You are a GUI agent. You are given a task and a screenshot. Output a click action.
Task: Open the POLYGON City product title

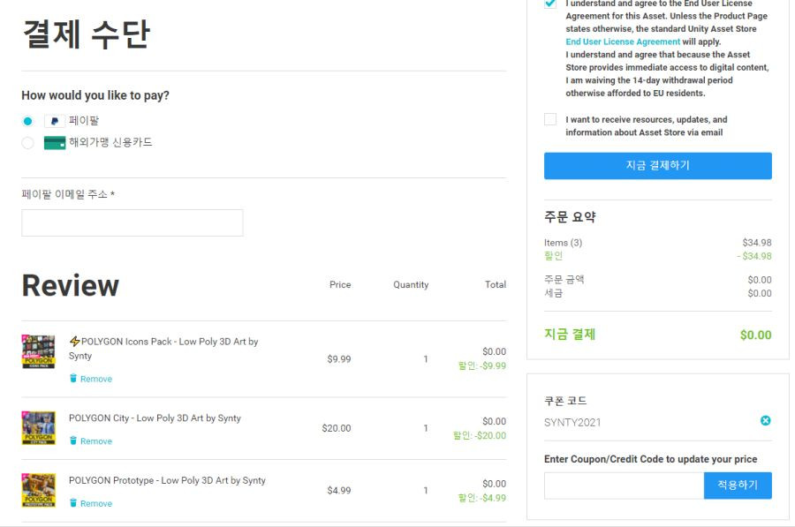click(x=155, y=418)
